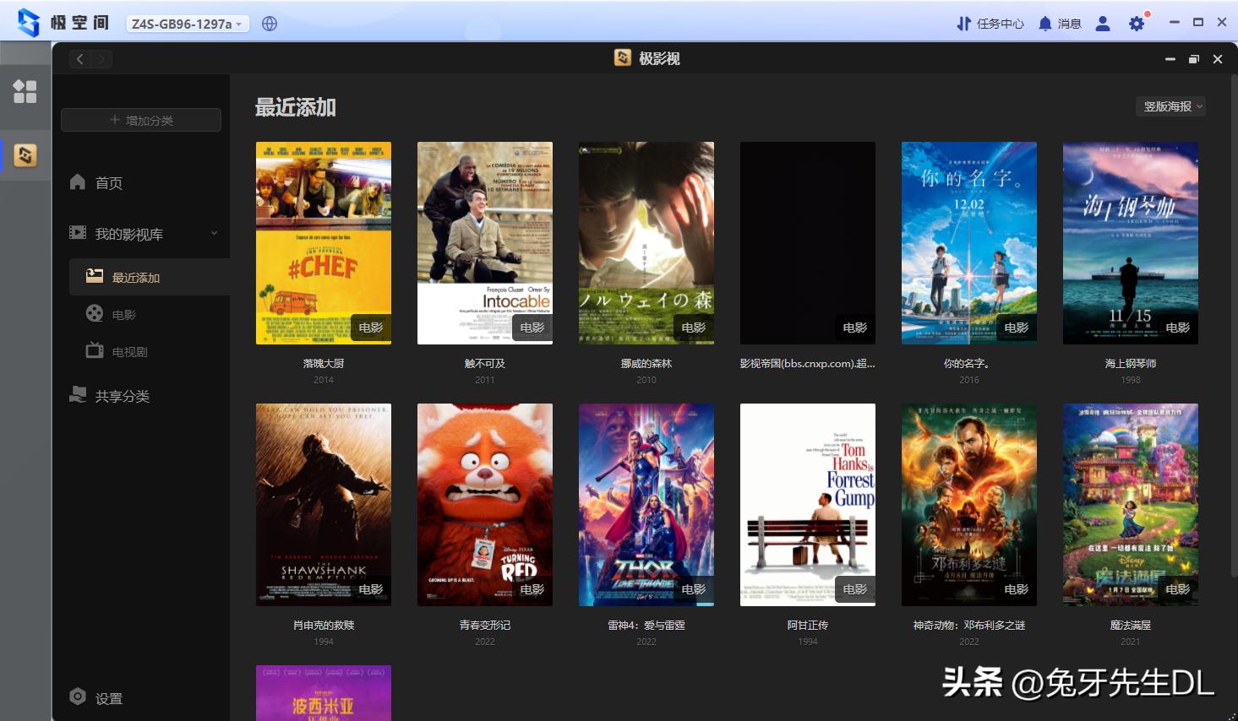Screen dimensions: 1238x721
Task: Open the 神奇动物 邓布利多之谜 poster
Action: click(969, 505)
